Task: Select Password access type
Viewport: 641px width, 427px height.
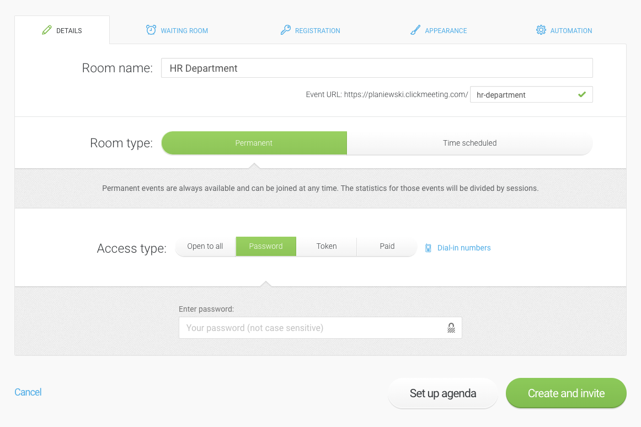Action: 266,246
